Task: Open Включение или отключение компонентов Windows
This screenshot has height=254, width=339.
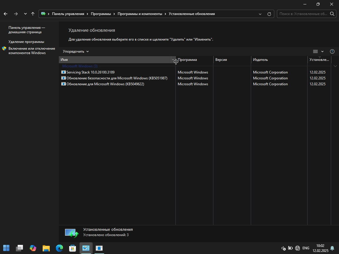Action: point(31,51)
